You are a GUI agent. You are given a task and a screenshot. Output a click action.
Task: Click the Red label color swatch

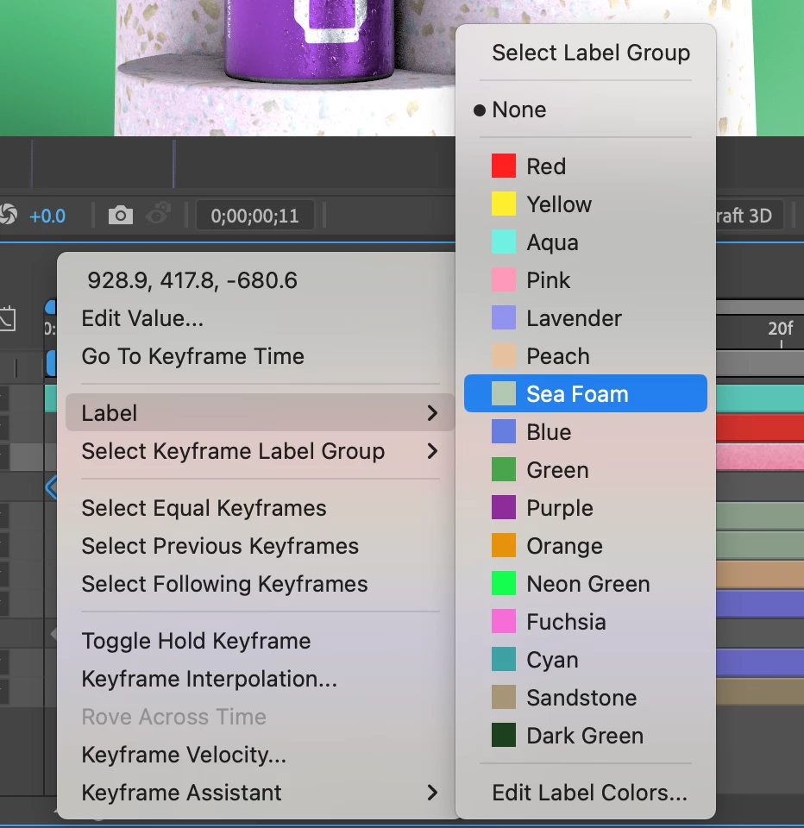pyautogui.click(x=504, y=166)
